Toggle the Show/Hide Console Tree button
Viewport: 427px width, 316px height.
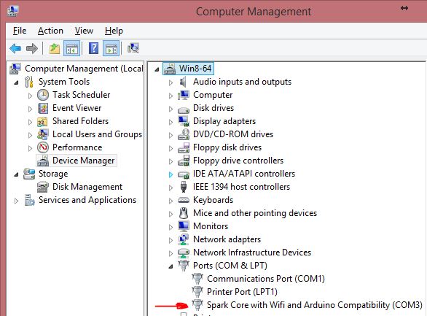pyautogui.click(x=72, y=49)
